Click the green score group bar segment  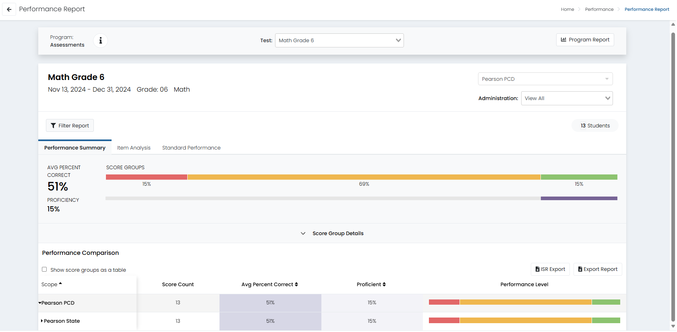point(579,177)
